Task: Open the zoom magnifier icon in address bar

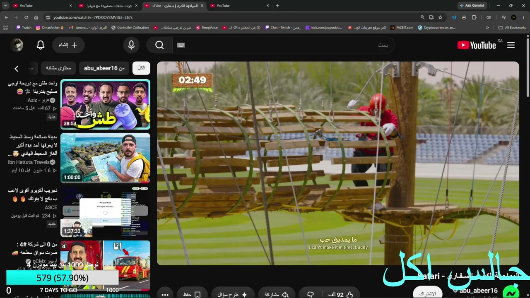Action: (422, 17)
